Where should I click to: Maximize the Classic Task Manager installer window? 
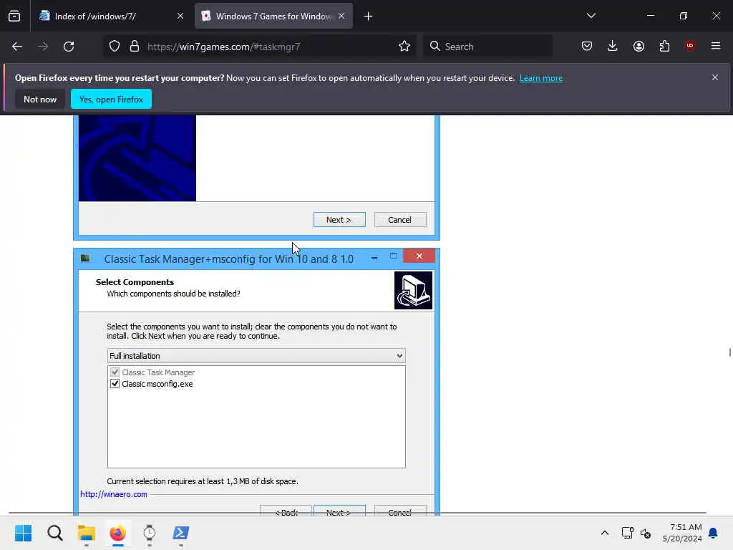coord(394,256)
